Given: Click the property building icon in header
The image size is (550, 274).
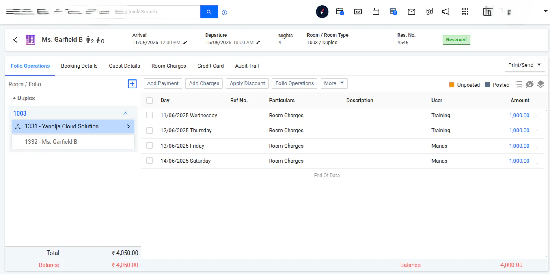Looking at the screenshot, I should click(x=487, y=12).
